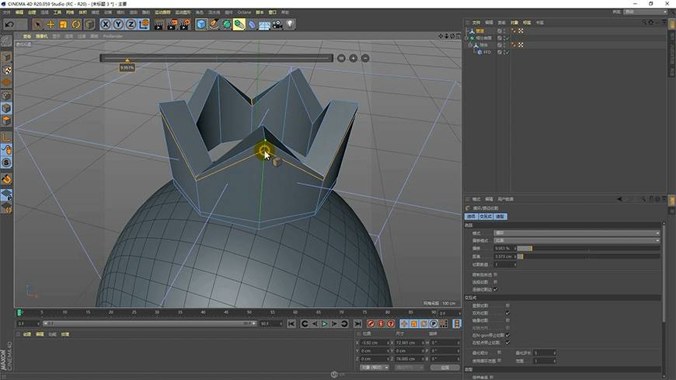Click the Enable Snap icon

pos(6,179)
